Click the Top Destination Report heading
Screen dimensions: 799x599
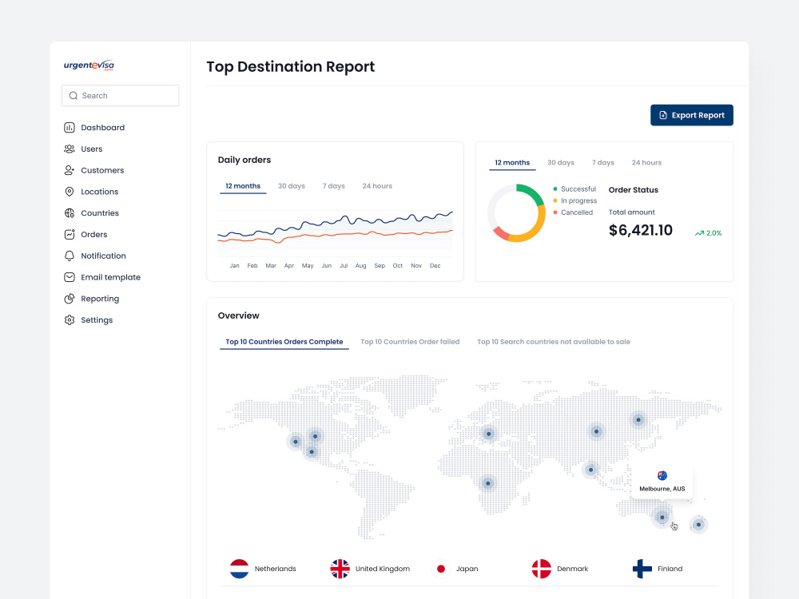pos(291,67)
